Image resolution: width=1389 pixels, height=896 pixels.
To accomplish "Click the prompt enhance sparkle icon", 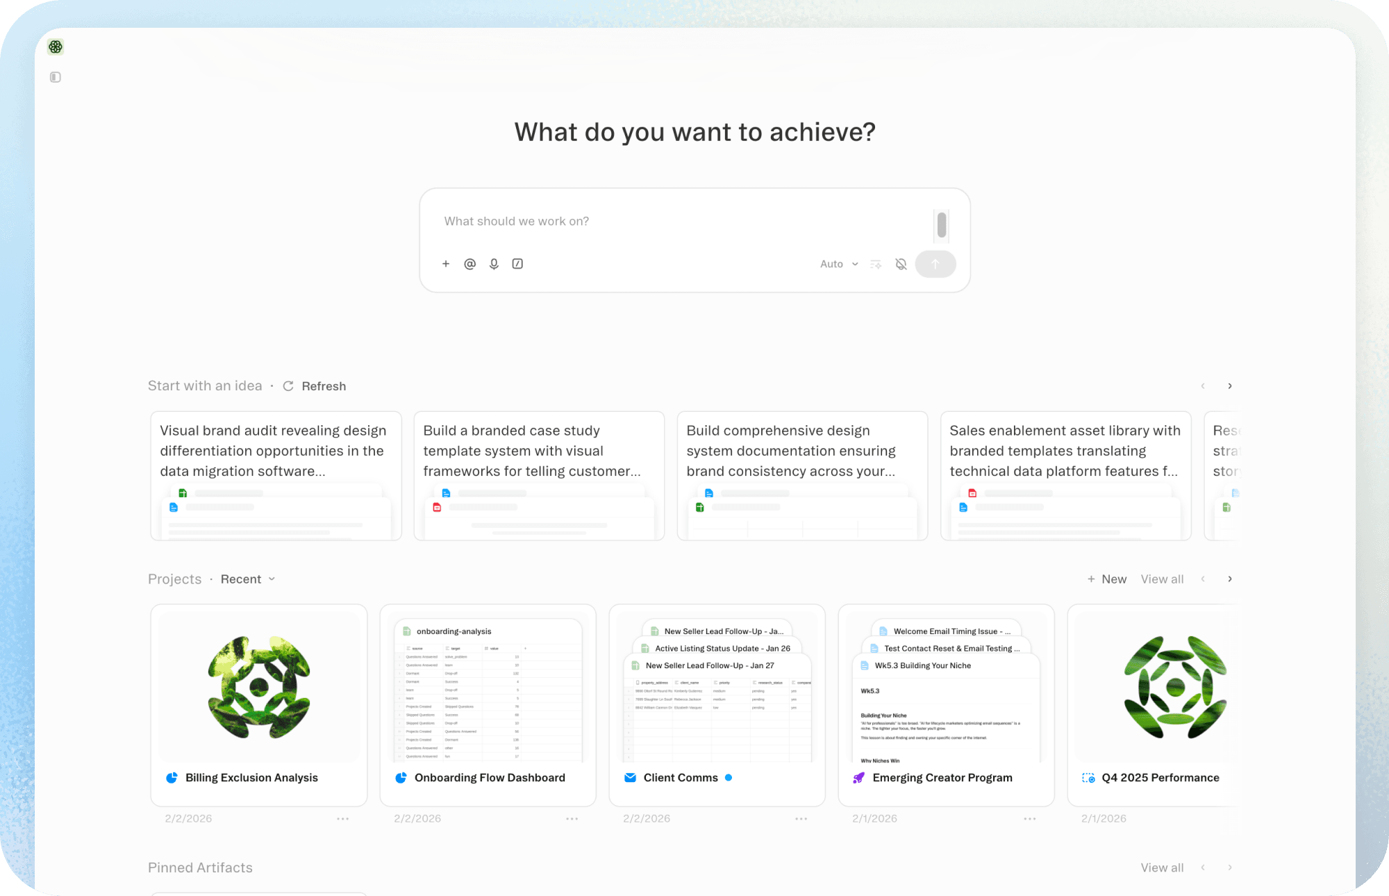I will click(876, 264).
